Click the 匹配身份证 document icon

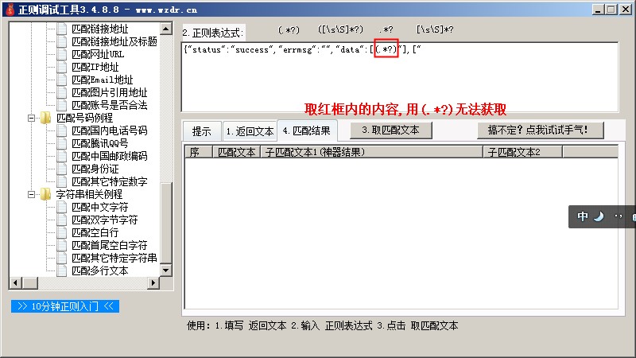[62, 169]
